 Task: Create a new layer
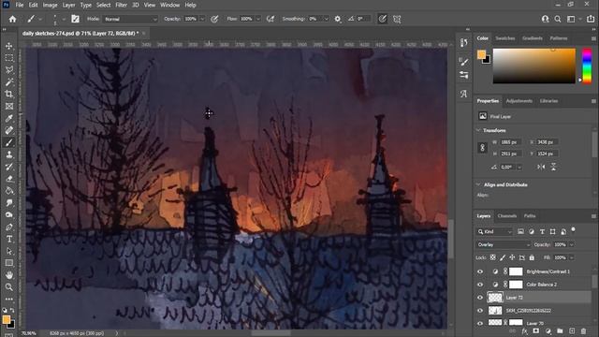tap(572, 331)
